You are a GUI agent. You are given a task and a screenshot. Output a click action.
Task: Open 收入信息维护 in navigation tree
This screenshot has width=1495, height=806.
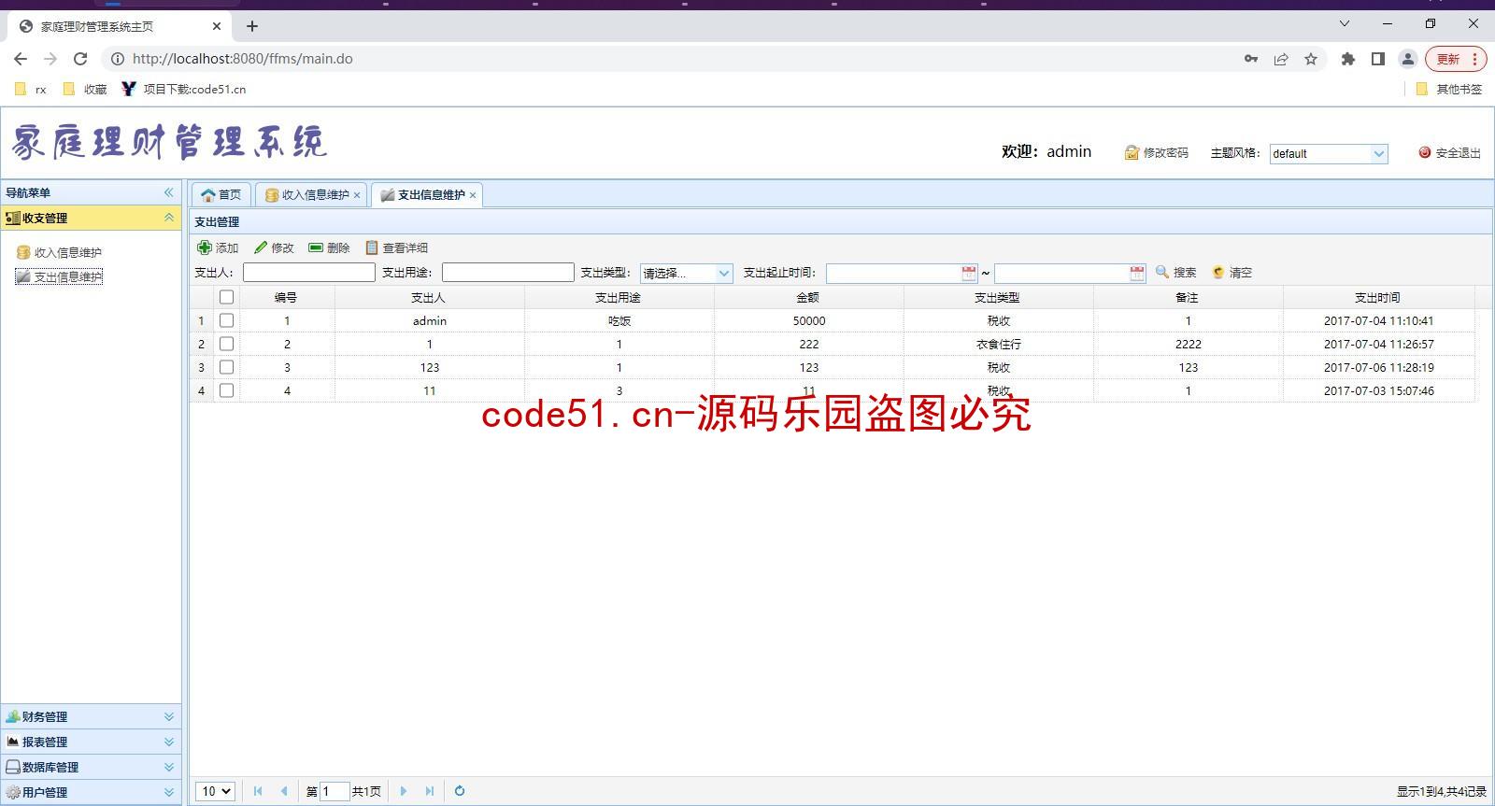[59, 252]
